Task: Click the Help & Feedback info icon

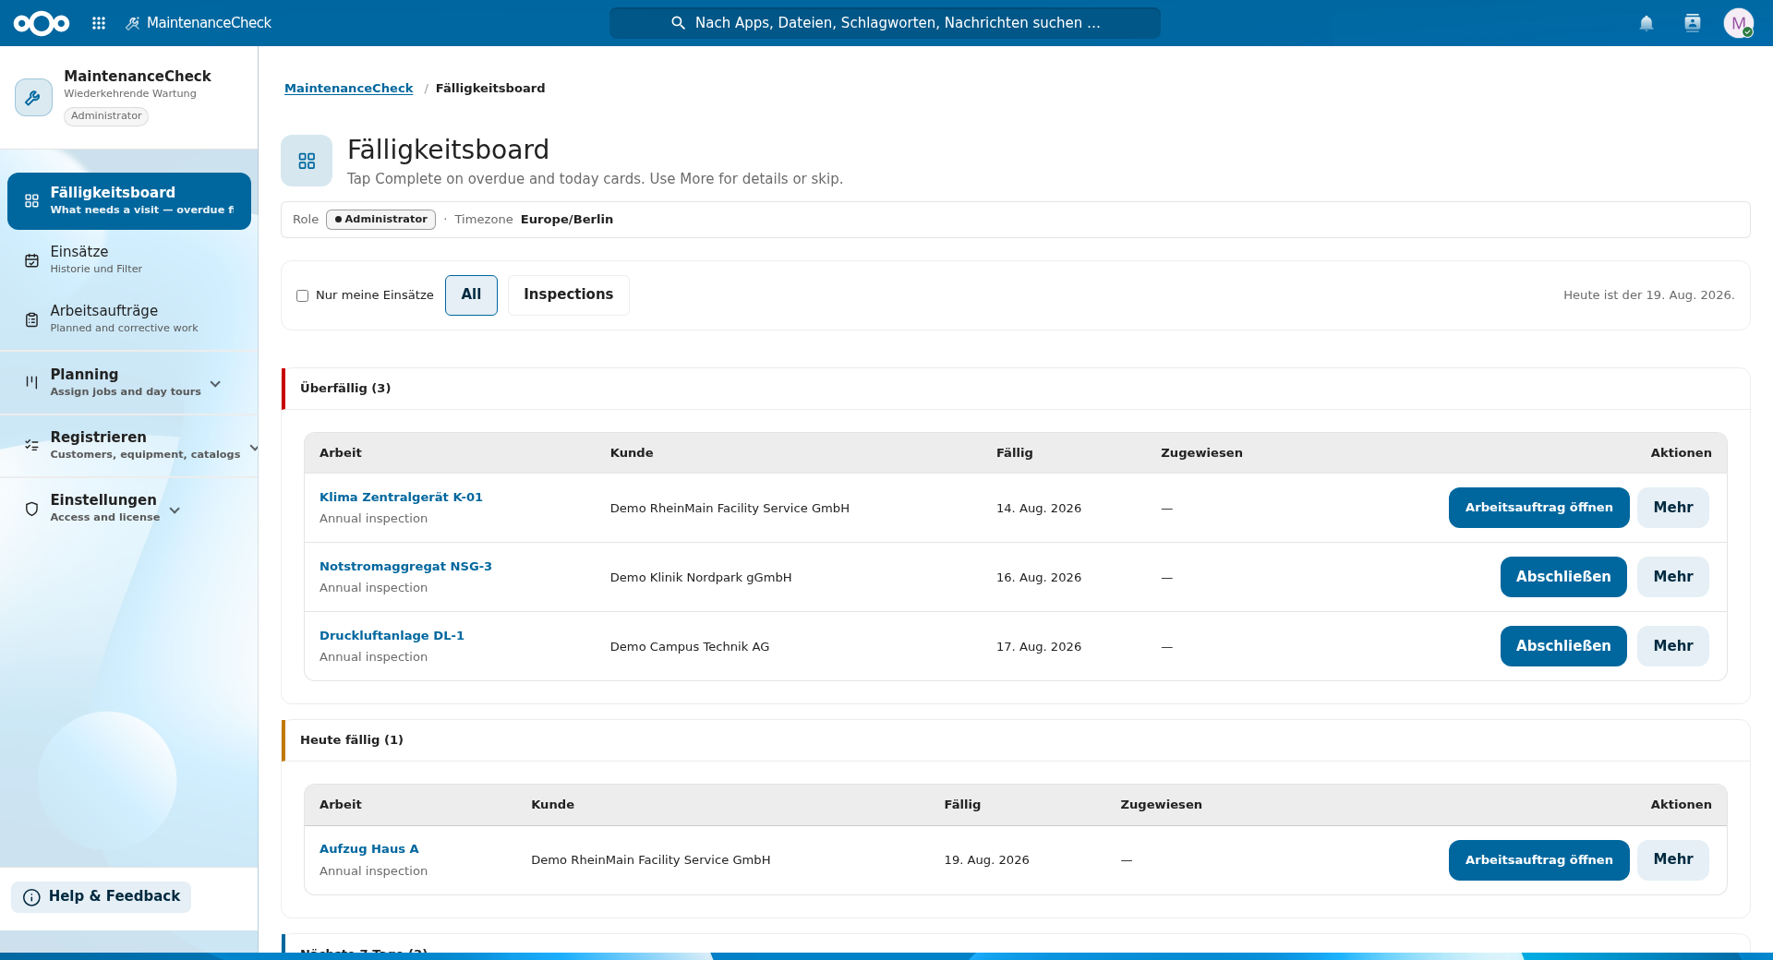Action: click(x=31, y=897)
